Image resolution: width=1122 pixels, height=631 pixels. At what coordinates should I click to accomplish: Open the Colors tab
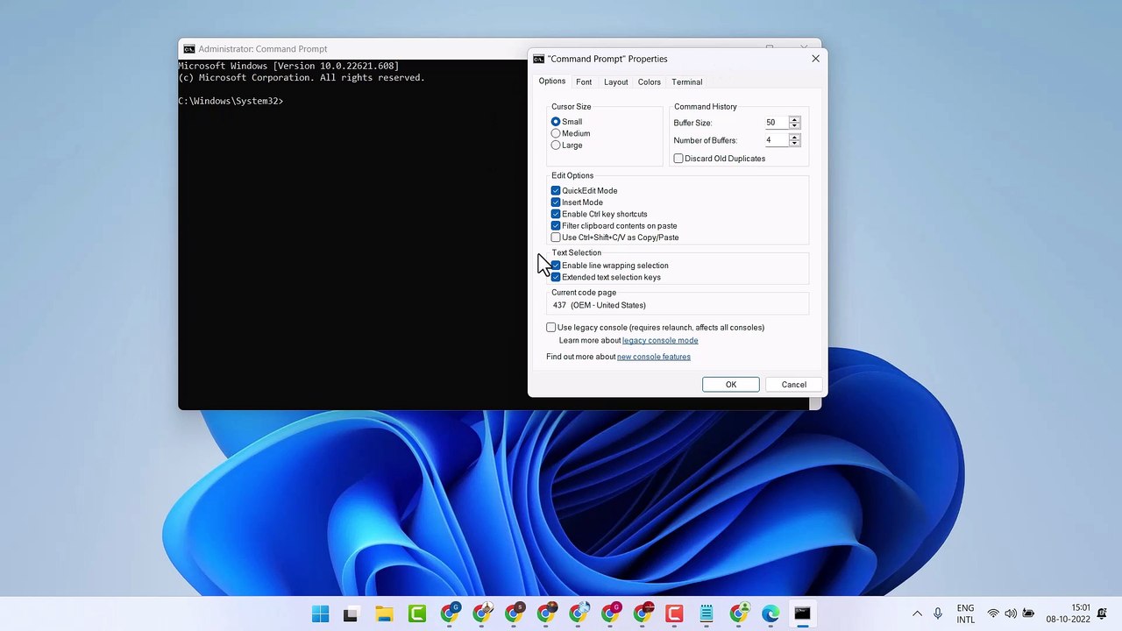649,82
